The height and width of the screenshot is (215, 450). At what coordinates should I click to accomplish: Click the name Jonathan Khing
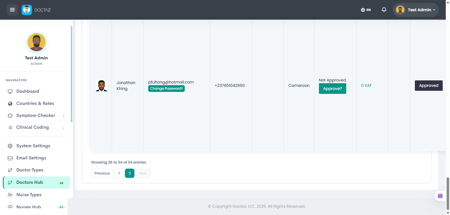(126, 85)
